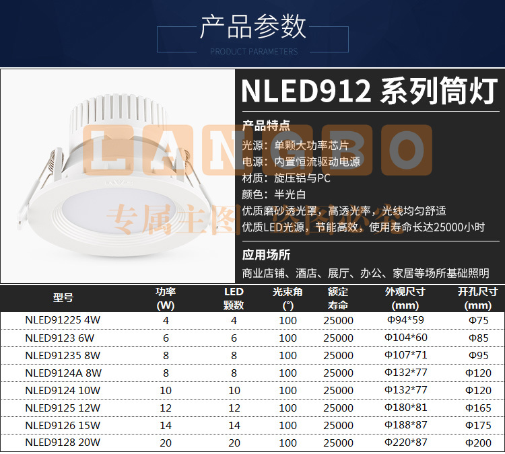
Task: Click the '产品特点' section heading
Action: [x=266, y=126]
